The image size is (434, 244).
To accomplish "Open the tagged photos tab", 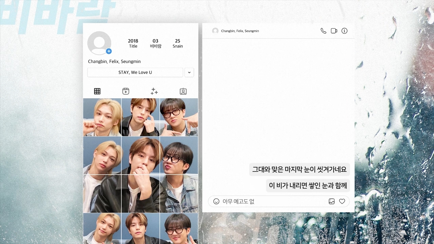I will point(183,91).
